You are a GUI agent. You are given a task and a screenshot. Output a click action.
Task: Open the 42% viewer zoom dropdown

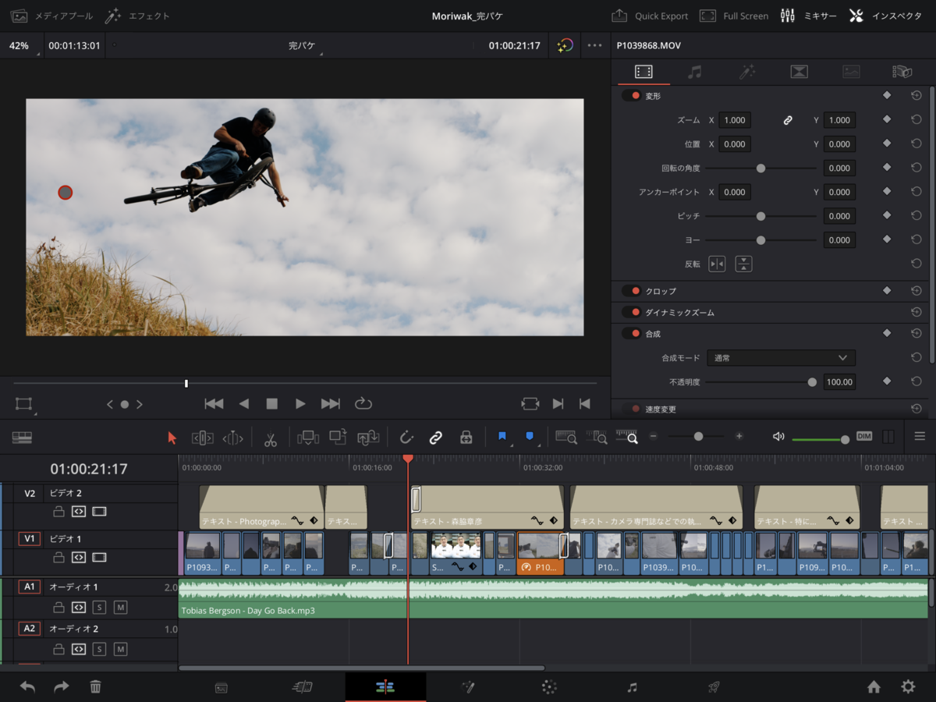click(x=20, y=46)
